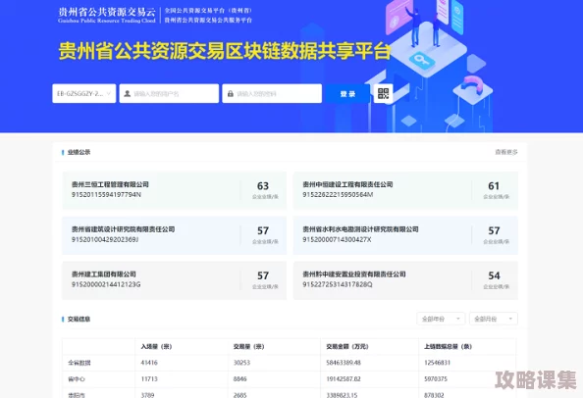This screenshot has height=398, width=583.
Task: Click value 19142587.82 in 省中心 row
Action: tap(344, 378)
